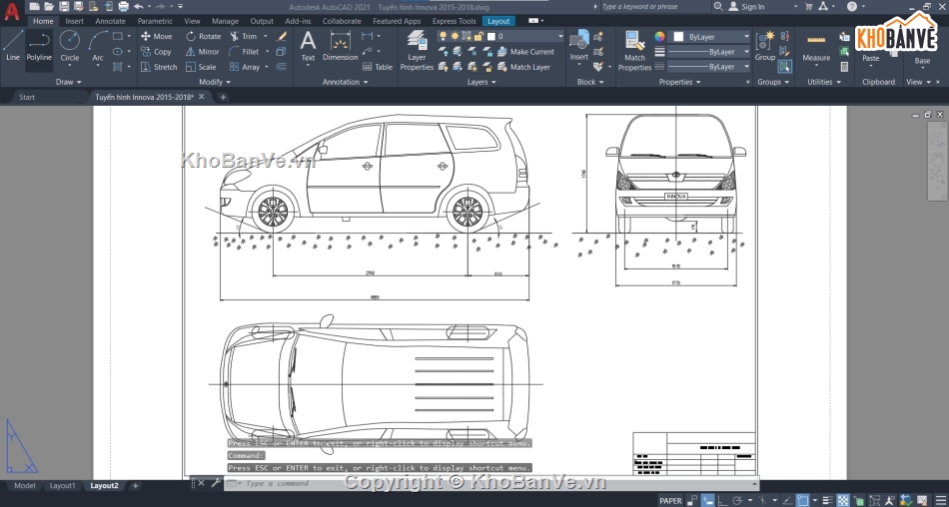Click the color wheel icon in Properties

pos(659,36)
